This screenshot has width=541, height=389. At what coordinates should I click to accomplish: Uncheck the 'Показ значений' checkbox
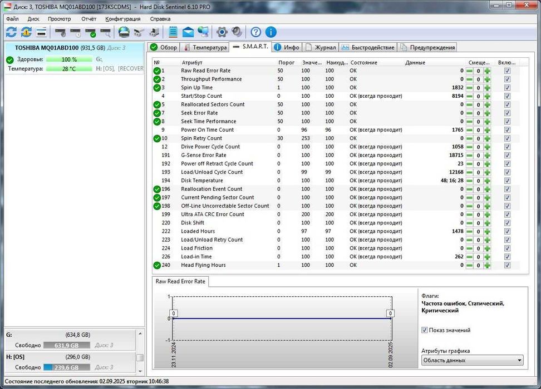tap(424, 330)
